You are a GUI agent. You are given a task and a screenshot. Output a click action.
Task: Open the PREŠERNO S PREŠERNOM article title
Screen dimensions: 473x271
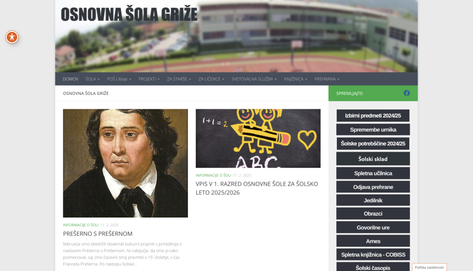98,234
